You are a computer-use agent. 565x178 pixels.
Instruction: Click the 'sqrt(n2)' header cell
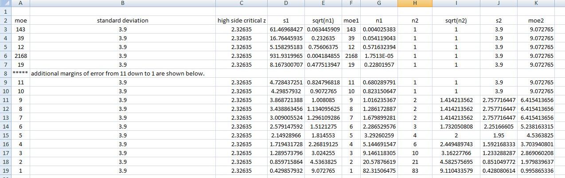pos(456,20)
